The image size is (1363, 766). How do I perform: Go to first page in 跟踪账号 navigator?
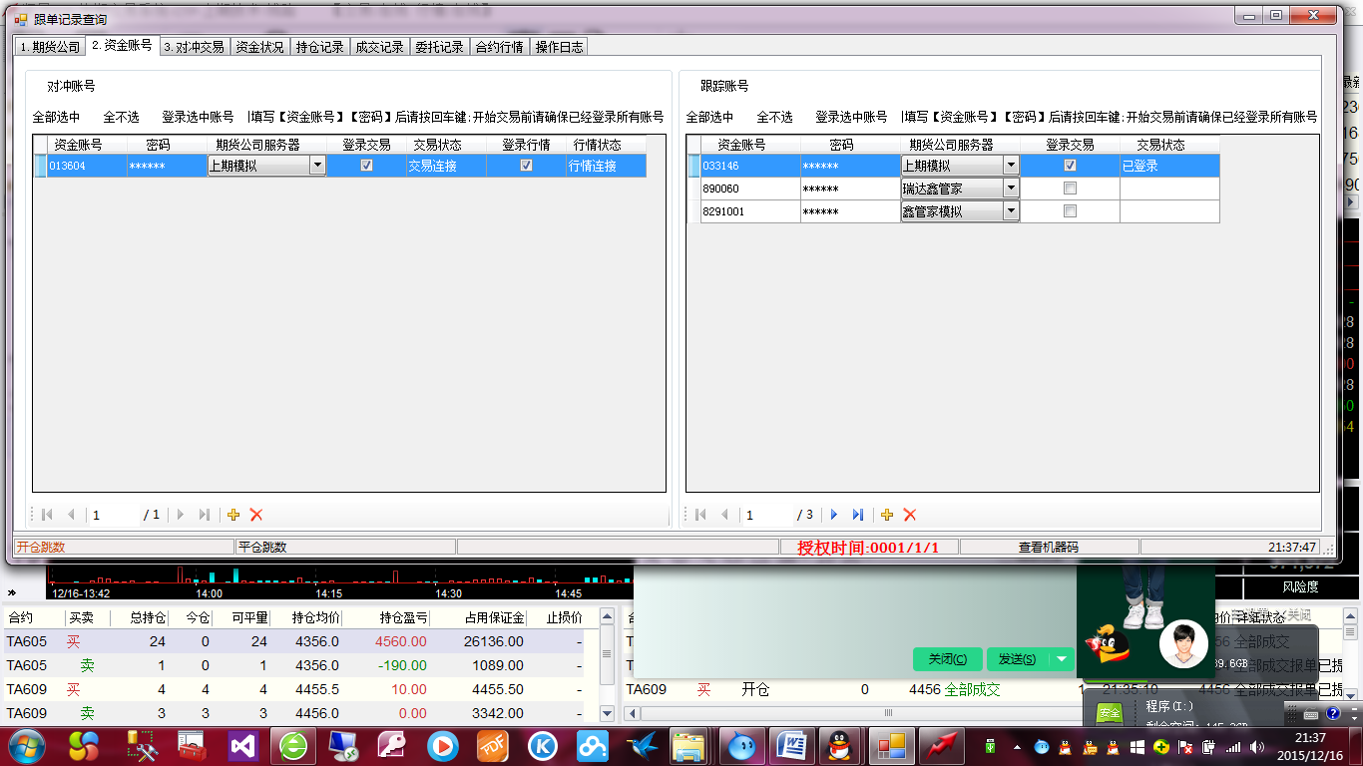[x=700, y=515]
